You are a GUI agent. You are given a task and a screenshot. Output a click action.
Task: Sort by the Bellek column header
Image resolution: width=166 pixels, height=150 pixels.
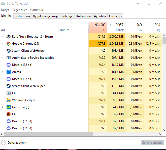point(116,27)
